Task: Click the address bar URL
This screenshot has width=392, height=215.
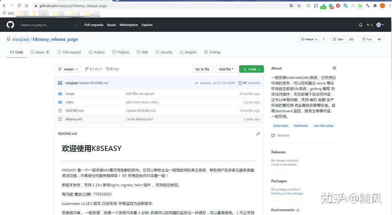Action: tap(73, 5)
